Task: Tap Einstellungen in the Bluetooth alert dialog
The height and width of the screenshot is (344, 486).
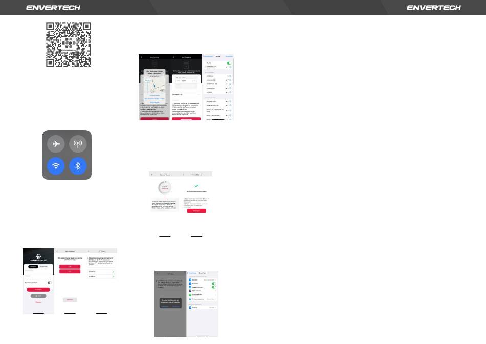Action: 165,307
